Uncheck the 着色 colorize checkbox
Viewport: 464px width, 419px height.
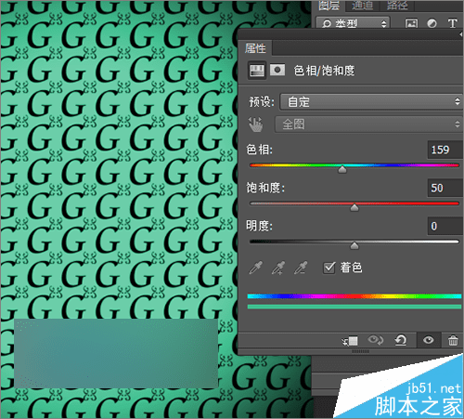click(x=329, y=268)
